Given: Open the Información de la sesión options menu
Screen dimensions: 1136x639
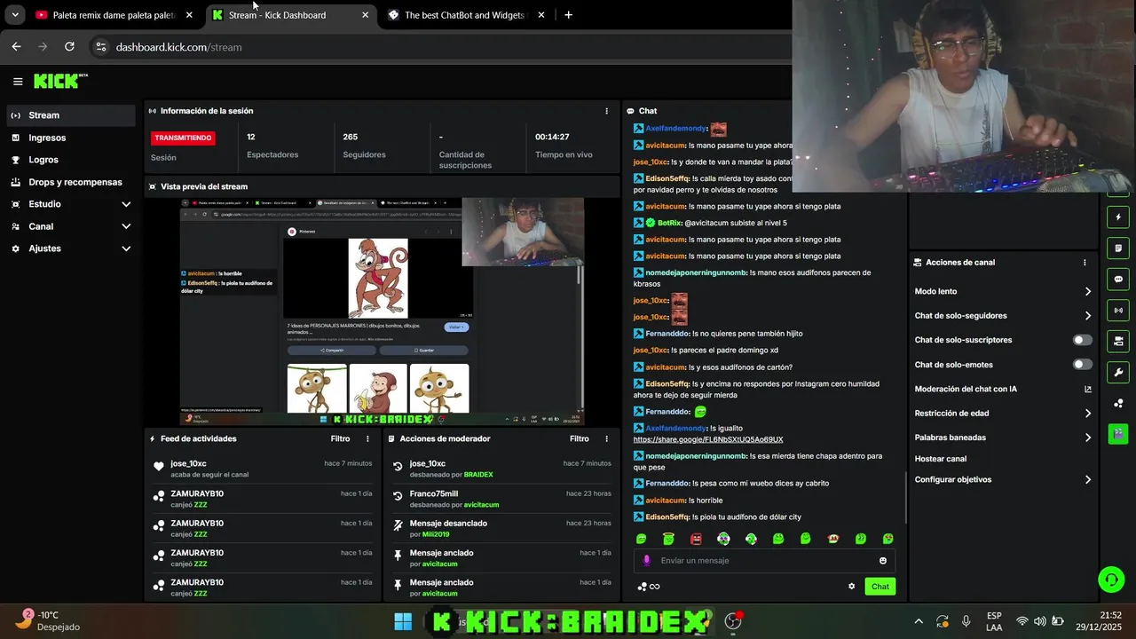Looking at the screenshot, I should (x=607, y=111).
